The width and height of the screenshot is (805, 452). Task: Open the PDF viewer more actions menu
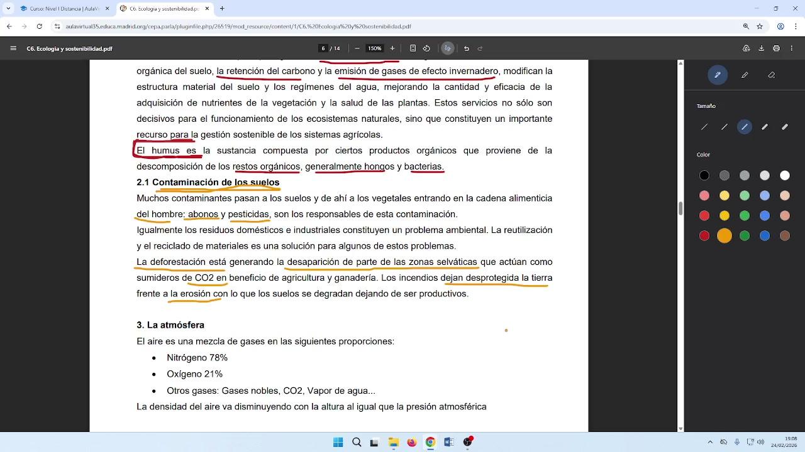coord(792,48)
